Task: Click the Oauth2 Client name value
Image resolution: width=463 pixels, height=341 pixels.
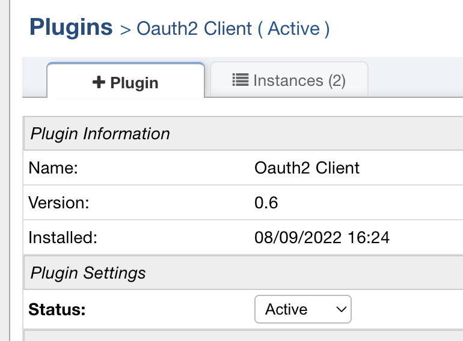Action: 307,168
